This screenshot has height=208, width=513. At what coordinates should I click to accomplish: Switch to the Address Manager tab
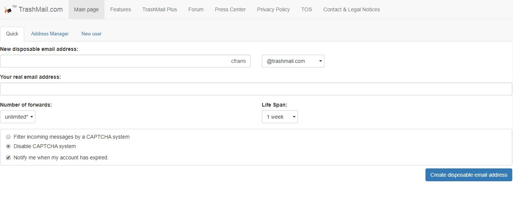click(x=50, y=34)
